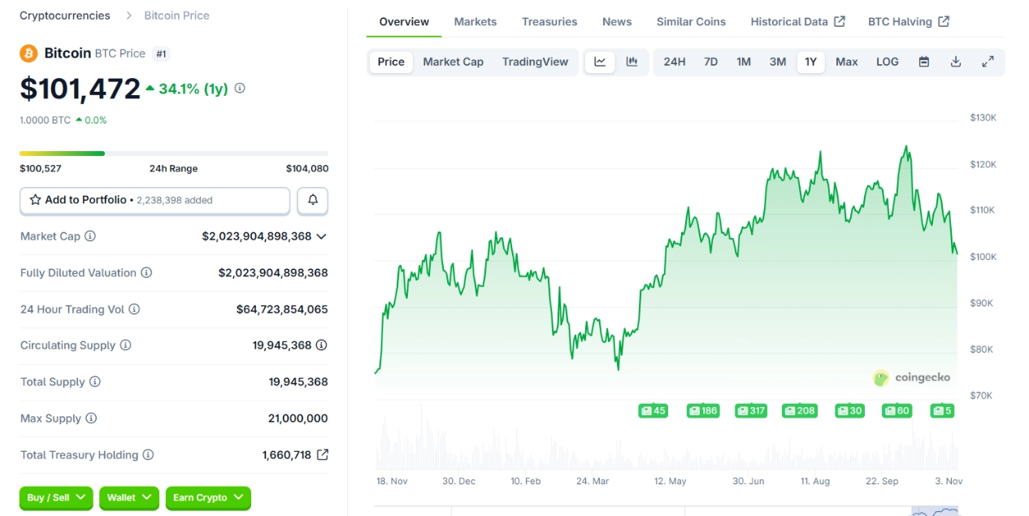
Task: Click the 24h Range progress bar
Action: pos(173,153)
